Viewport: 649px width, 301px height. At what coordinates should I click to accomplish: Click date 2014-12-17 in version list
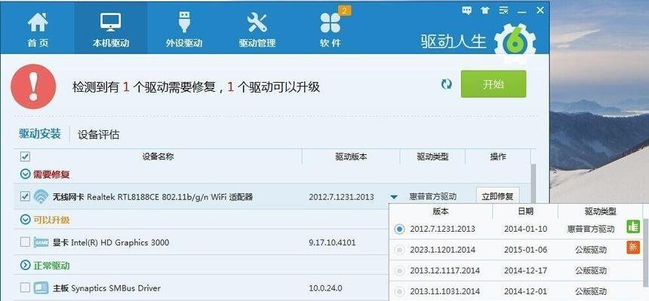click(x=525, y=271)
